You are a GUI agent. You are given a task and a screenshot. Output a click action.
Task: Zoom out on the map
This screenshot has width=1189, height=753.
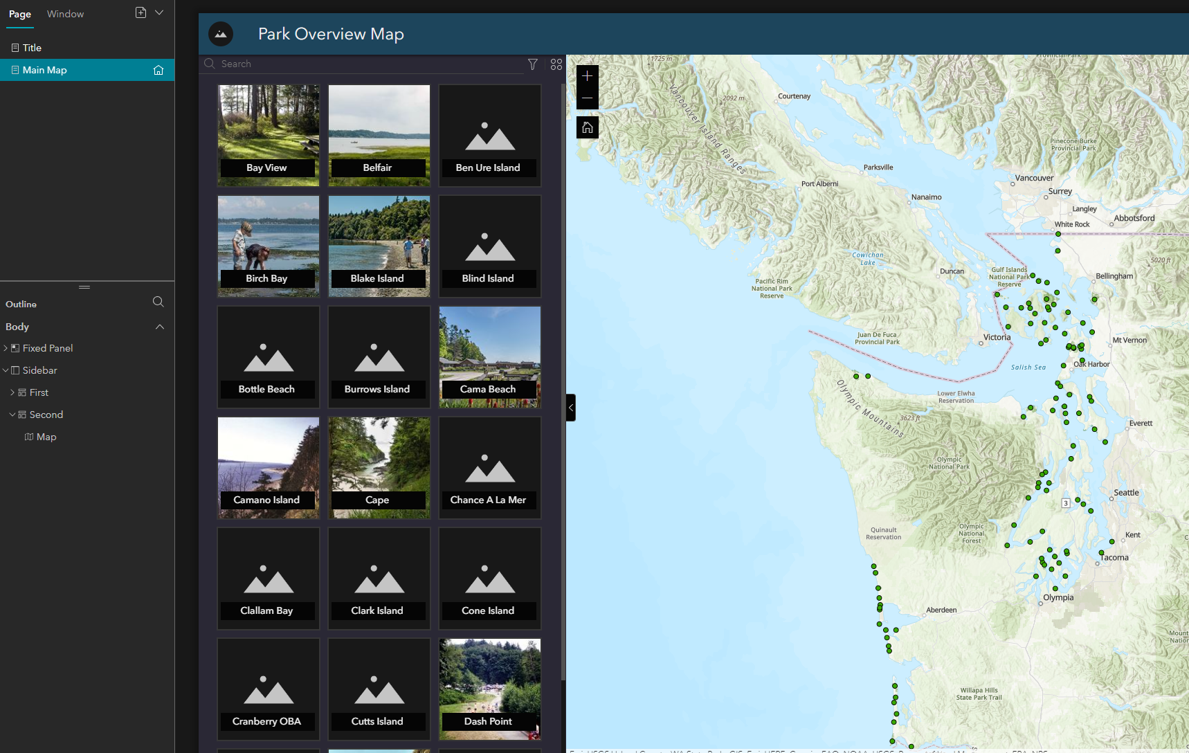588,98
